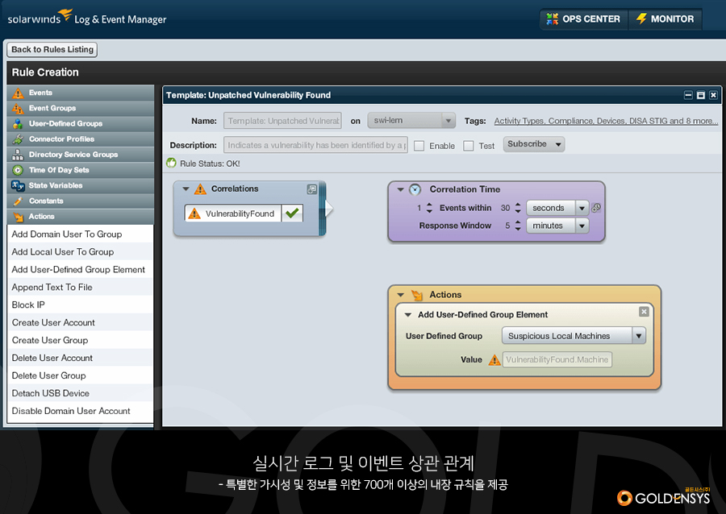Open the Directory Service Groups section

pyautogui.click(x=81, y=155)
